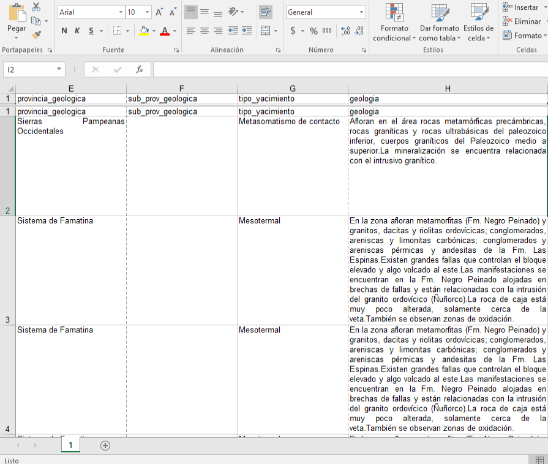Merge and center the selected cells
The height and width of the screenshot is (464, 548).
click(266, 31)
